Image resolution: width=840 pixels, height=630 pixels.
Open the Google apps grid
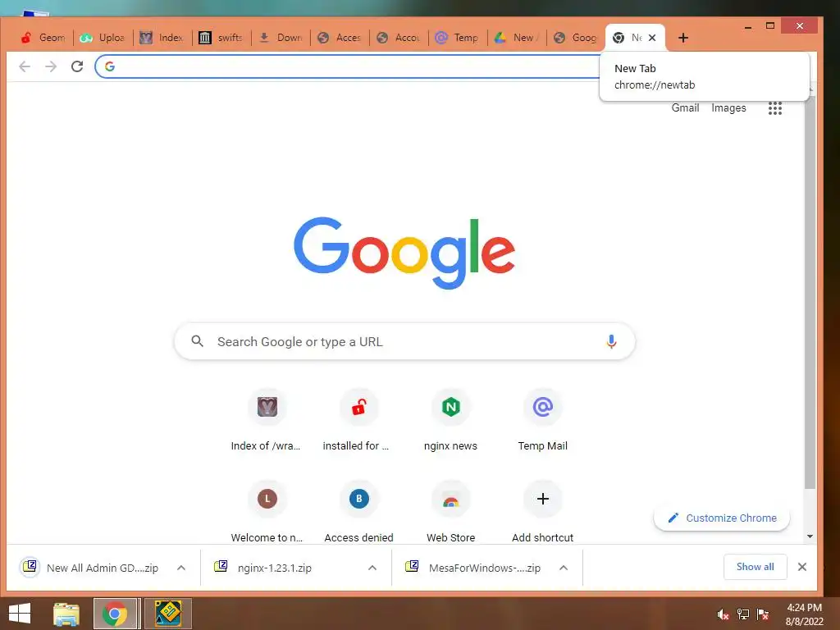coord(774,108)
